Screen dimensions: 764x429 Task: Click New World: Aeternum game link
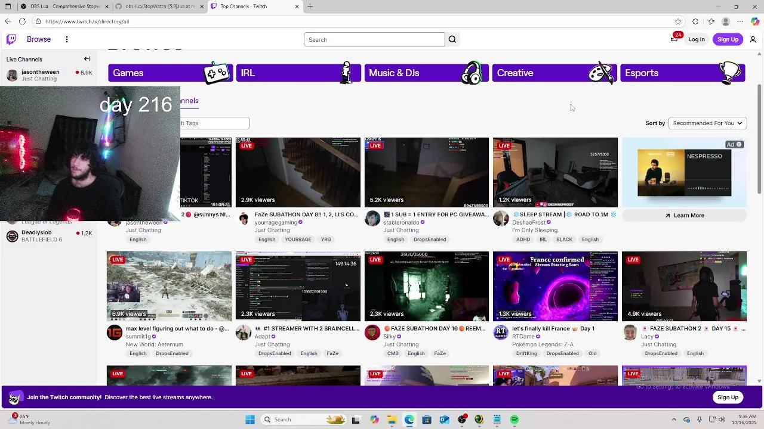pyautogui.click(x=154, y=344)
